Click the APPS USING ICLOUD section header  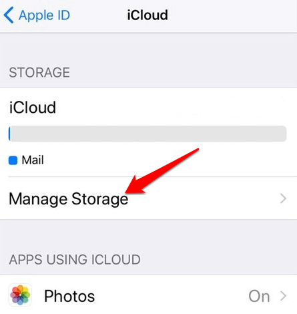(x=75, y=259)
